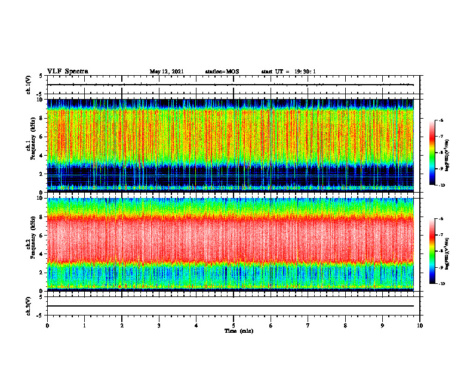Image resolution: width=473 pixels, height=365 pixels.
Task: Click the time axis tick label "5"
Action: [234, 326]
